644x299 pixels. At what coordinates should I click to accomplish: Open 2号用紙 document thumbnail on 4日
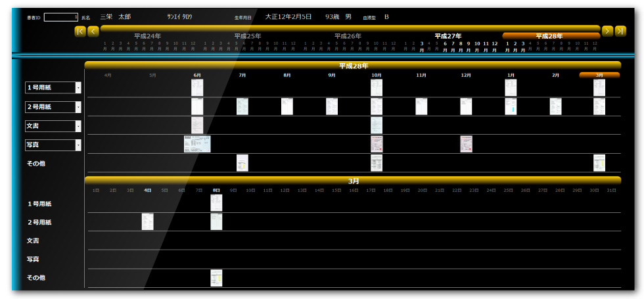tap(147, 221)
